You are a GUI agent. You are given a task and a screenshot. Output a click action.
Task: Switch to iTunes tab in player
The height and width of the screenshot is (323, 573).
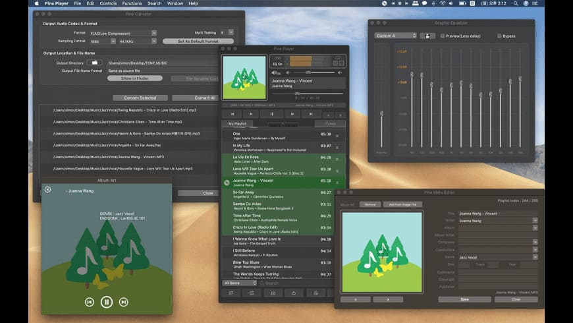[x=330, y=124]
